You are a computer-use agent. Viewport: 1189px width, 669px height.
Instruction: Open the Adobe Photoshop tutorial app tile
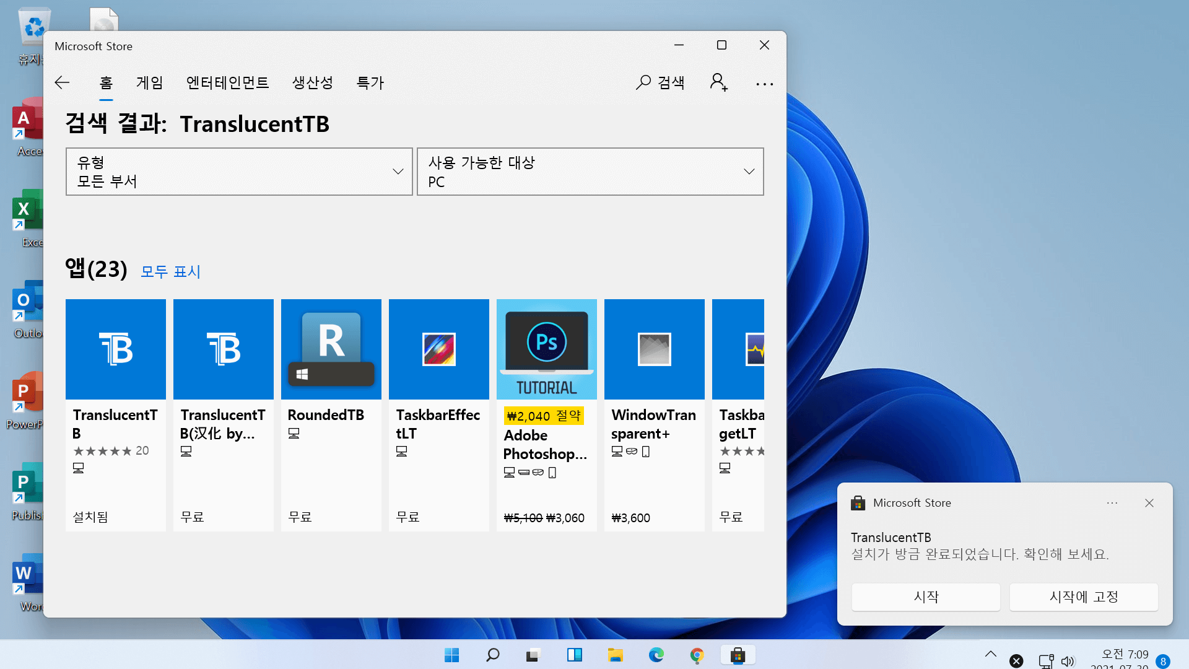(x=547, y=415)
